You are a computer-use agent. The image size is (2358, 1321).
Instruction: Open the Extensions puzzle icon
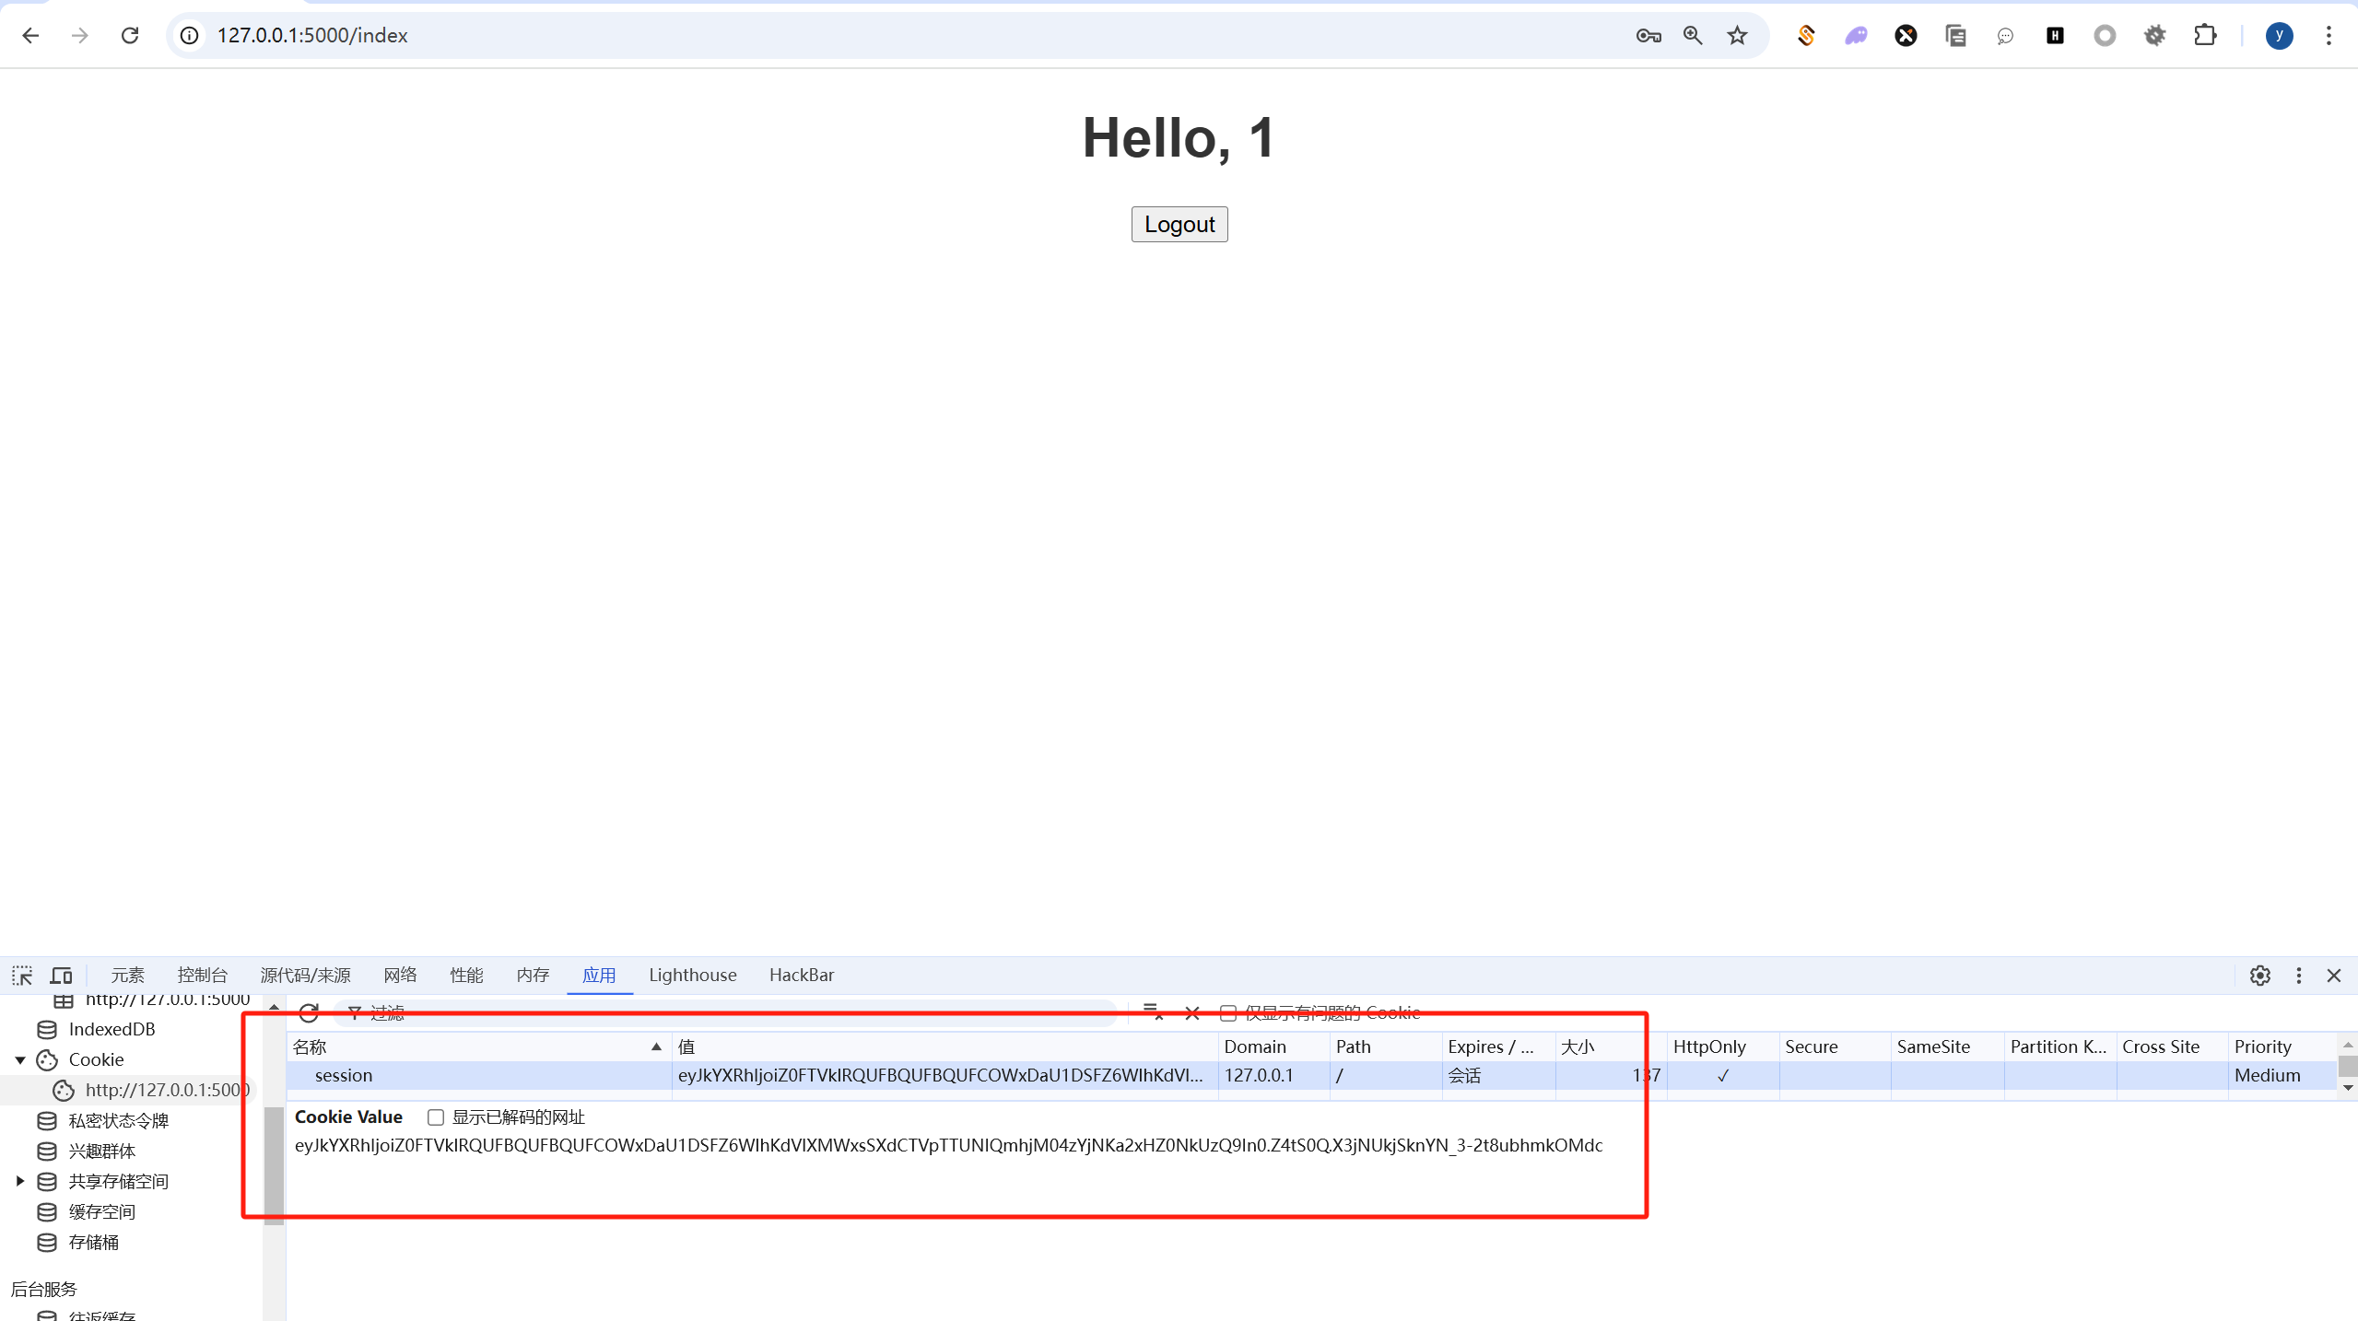[2205, 35]
